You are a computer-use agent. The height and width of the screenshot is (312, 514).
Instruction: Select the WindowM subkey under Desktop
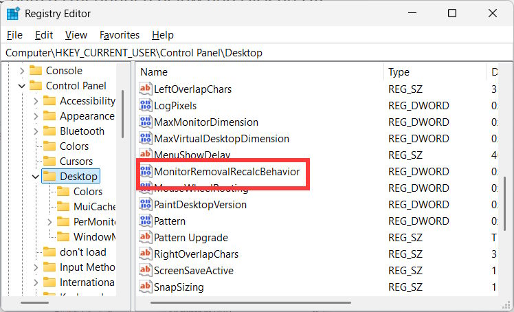coord(94,236)
